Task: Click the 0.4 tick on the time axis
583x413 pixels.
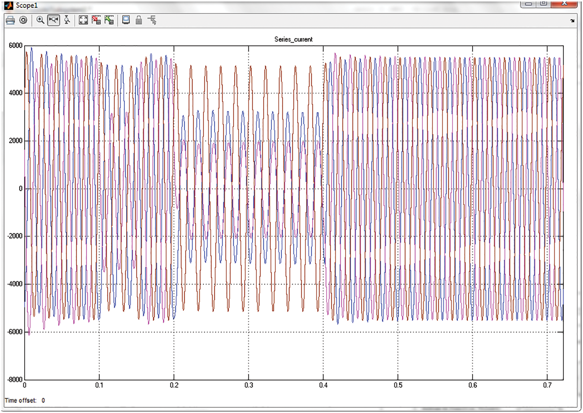Action: [x=323, y=385]
